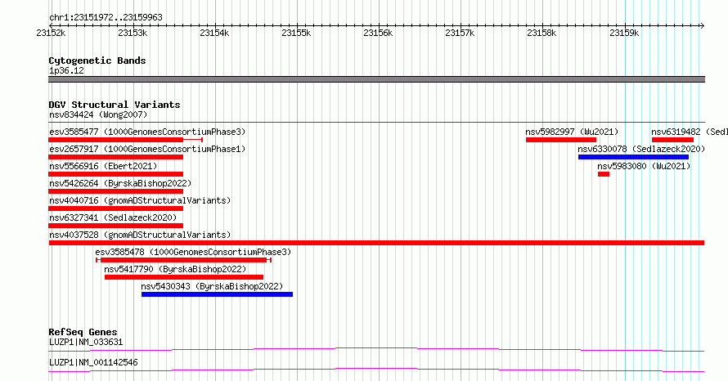Click the small red nsv5983080 variant bar
728x381 pixels.
(x=604, y=174)
